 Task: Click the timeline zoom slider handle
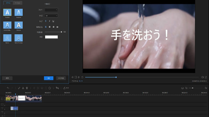[193, 88]
